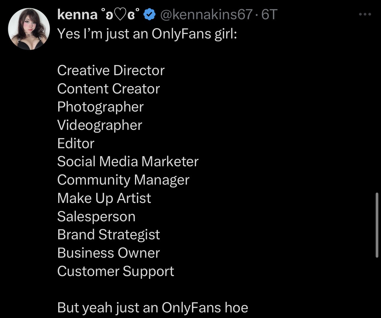Click the closing line 'But yeah just an OnlyFans hoe'
381x318 pixels.
pos(152,308)
